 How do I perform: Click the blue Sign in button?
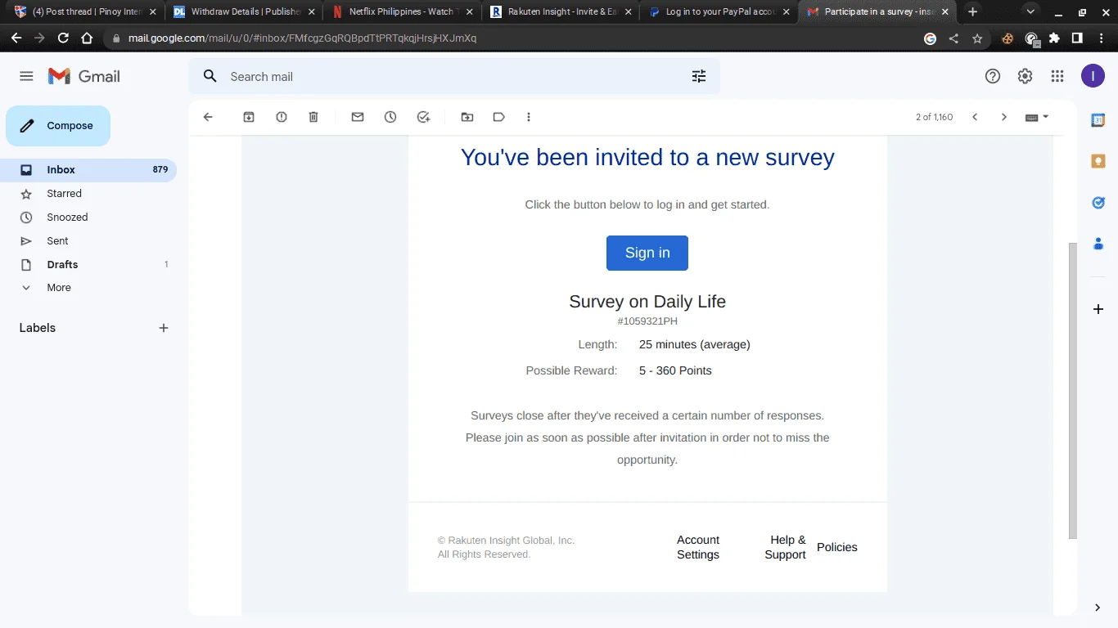(647, 253)
